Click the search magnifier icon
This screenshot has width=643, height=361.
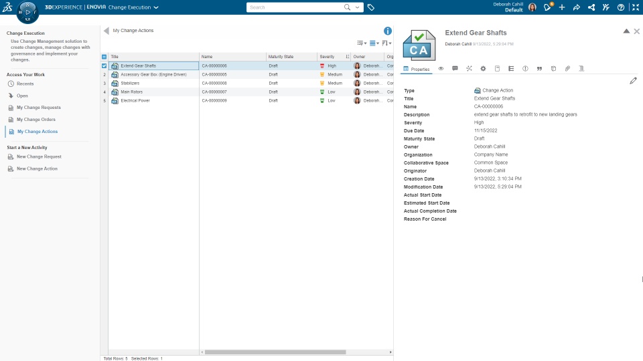(x=347, y=7)
